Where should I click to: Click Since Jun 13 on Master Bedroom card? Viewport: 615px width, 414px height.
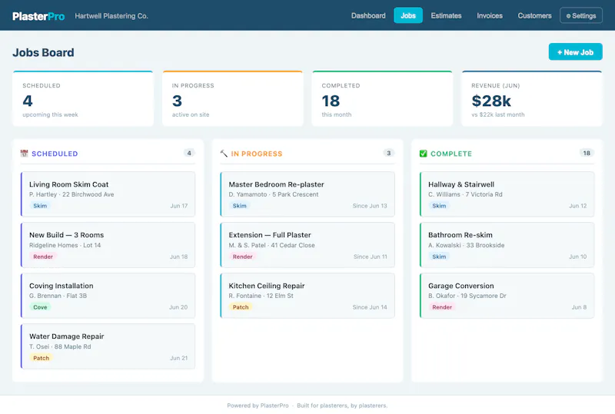[370, 206]
